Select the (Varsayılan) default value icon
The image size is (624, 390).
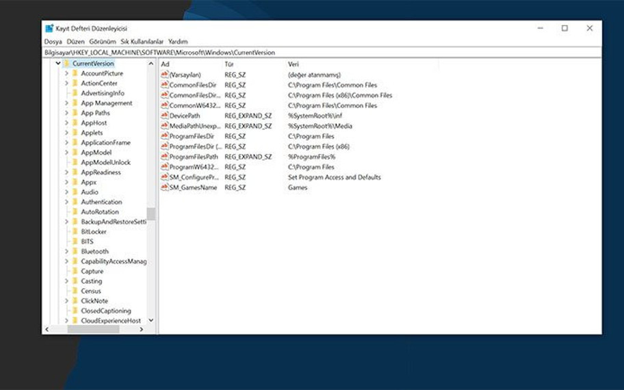point(164,75)
